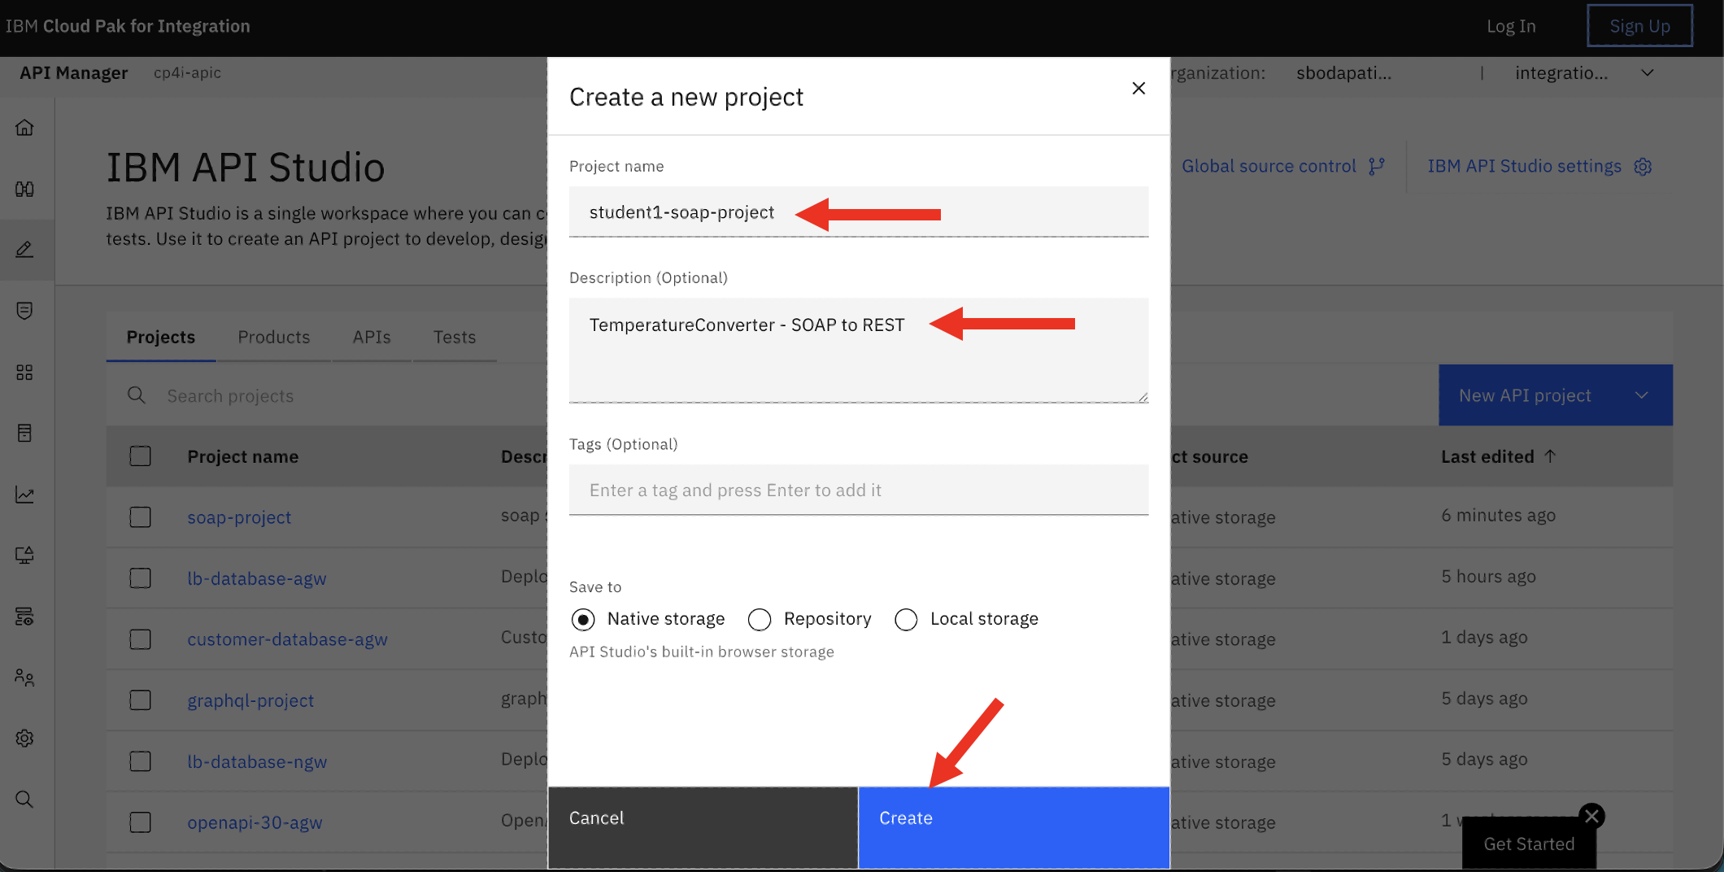Click the New API project button
Image resolution: width=1724 pixels, height=872 pixels.
1525,395
